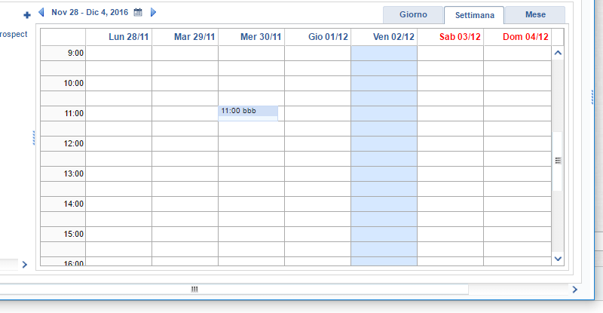The image size is (603, 313).
Task: Click the Ven 02/12 day header
Action: 393,37
